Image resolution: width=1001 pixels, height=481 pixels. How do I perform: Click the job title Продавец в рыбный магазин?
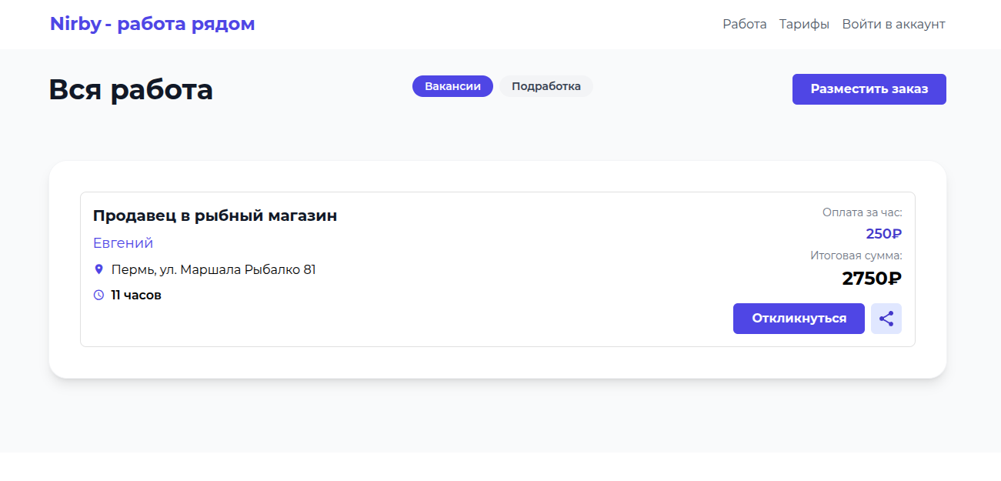click(215, 215)
